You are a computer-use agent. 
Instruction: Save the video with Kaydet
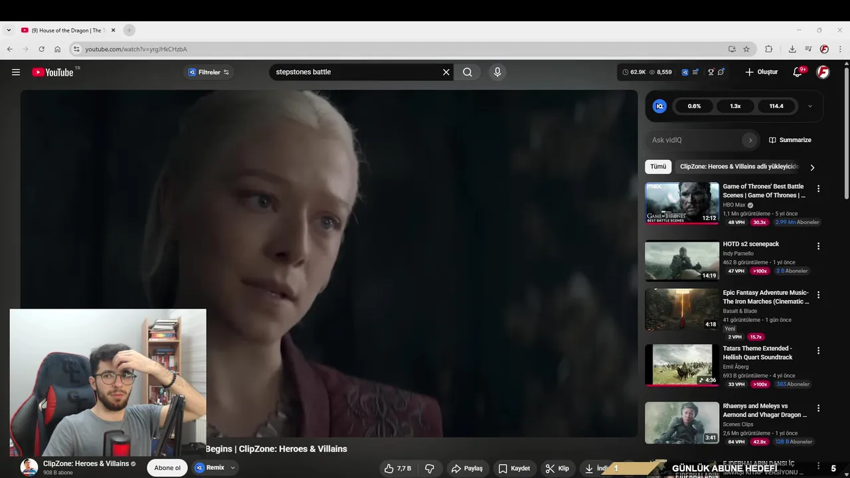click(x=515, y=469)
